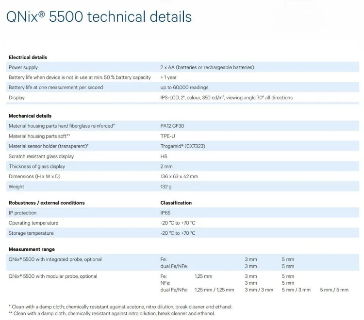Select the '136 x 63 x 42 mm' value
The width and height of the screenshot is (364, 320).
(x=179, y=176)
